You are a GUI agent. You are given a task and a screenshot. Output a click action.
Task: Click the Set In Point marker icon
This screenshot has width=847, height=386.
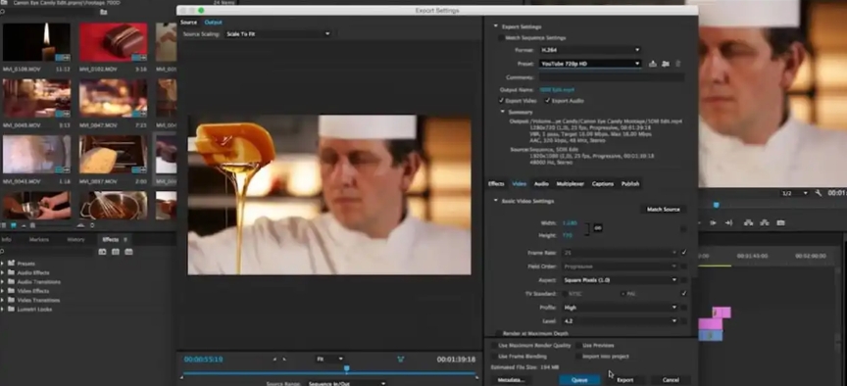pos(274,359)
